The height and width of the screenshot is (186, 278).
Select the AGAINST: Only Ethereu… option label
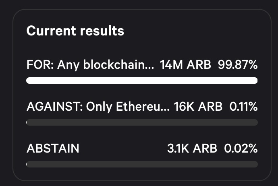[98, 107]
